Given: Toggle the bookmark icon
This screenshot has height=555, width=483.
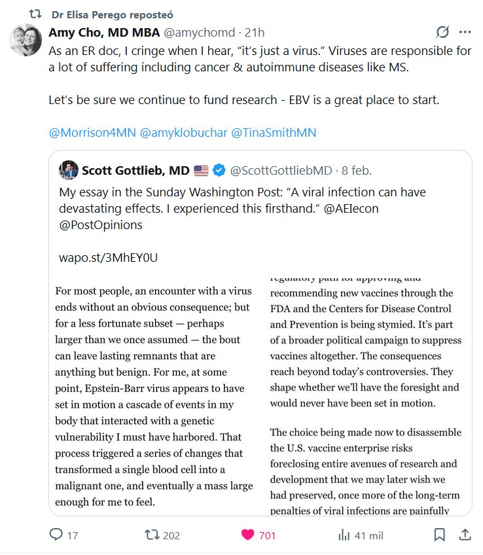Looking at the screenshot, I should (x=439, y=535).
